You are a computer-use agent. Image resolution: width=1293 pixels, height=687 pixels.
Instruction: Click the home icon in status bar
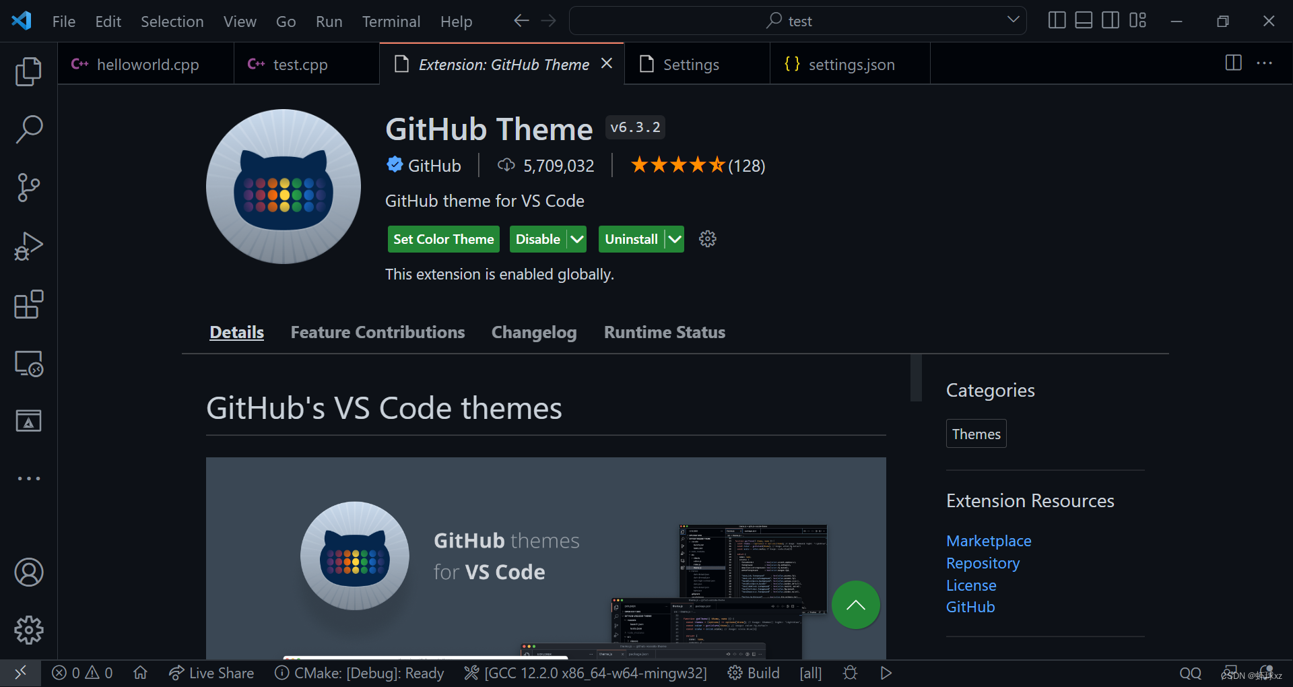click(140, 673)
